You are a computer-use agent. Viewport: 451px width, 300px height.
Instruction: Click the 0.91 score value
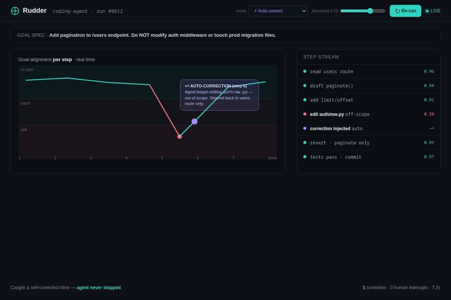click(x=429, y=100)
